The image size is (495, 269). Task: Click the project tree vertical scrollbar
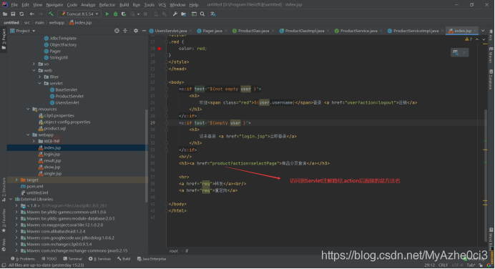pos(146,155)
